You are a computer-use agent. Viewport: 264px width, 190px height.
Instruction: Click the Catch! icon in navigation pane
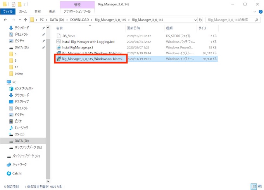(x=9, y=173)
